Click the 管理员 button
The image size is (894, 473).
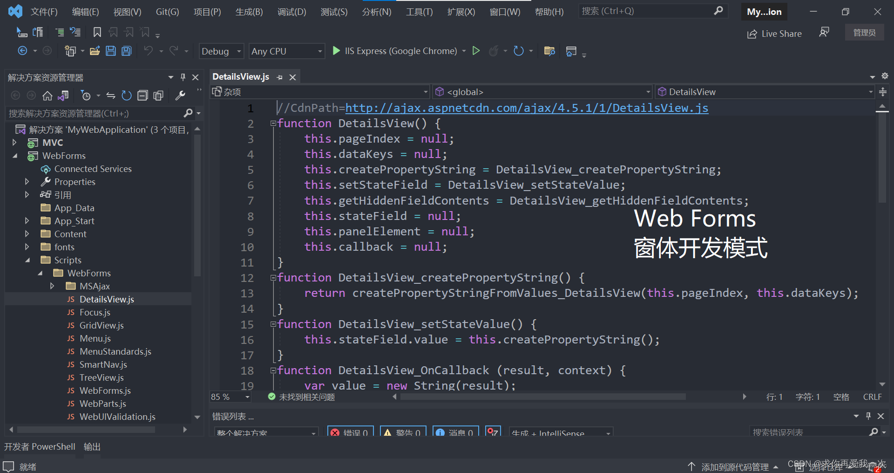pos(865,33)
